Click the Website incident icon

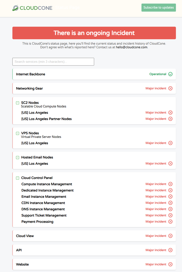[170, 264]
